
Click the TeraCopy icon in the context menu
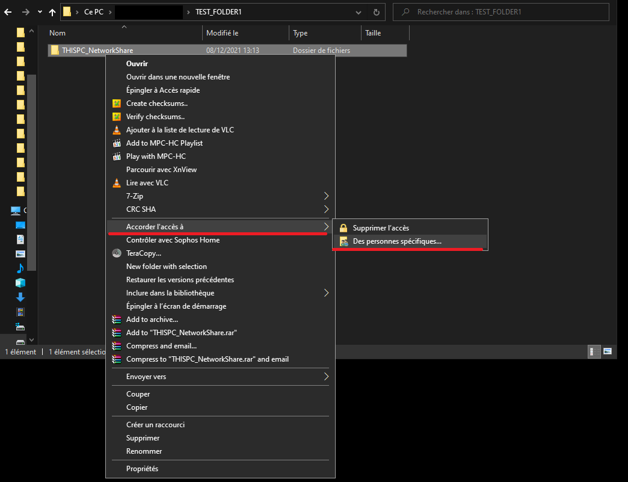click(x=117, y=253)
